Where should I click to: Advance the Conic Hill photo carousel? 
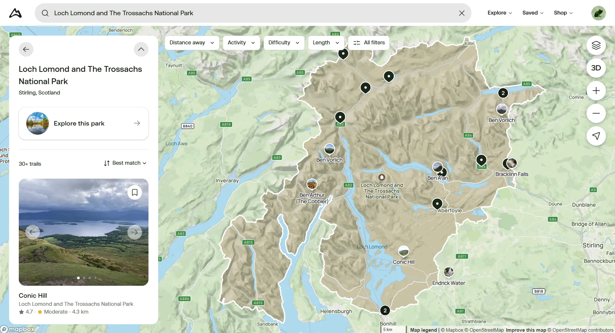134,232
